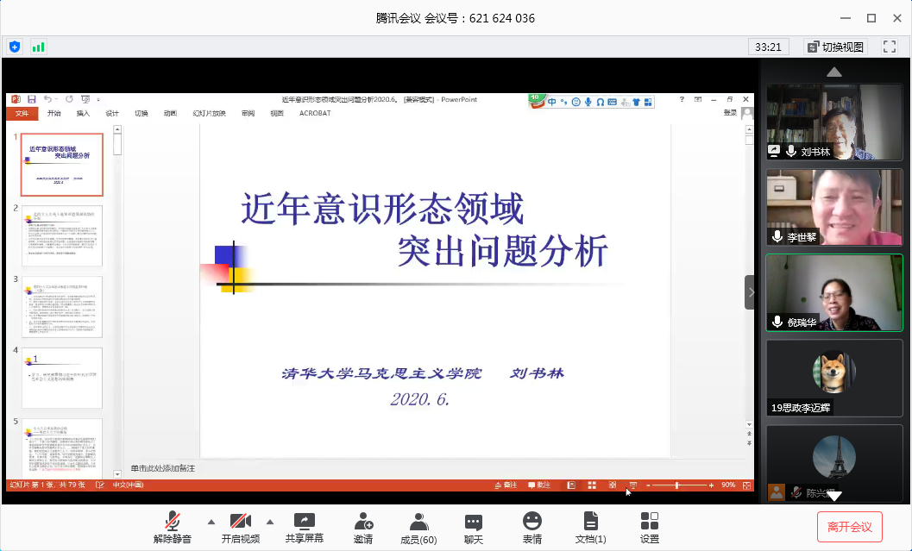912x551 pixels.
Task: Select 倪瑞华's video thumbnail
Action: click(x=834, y=292)
